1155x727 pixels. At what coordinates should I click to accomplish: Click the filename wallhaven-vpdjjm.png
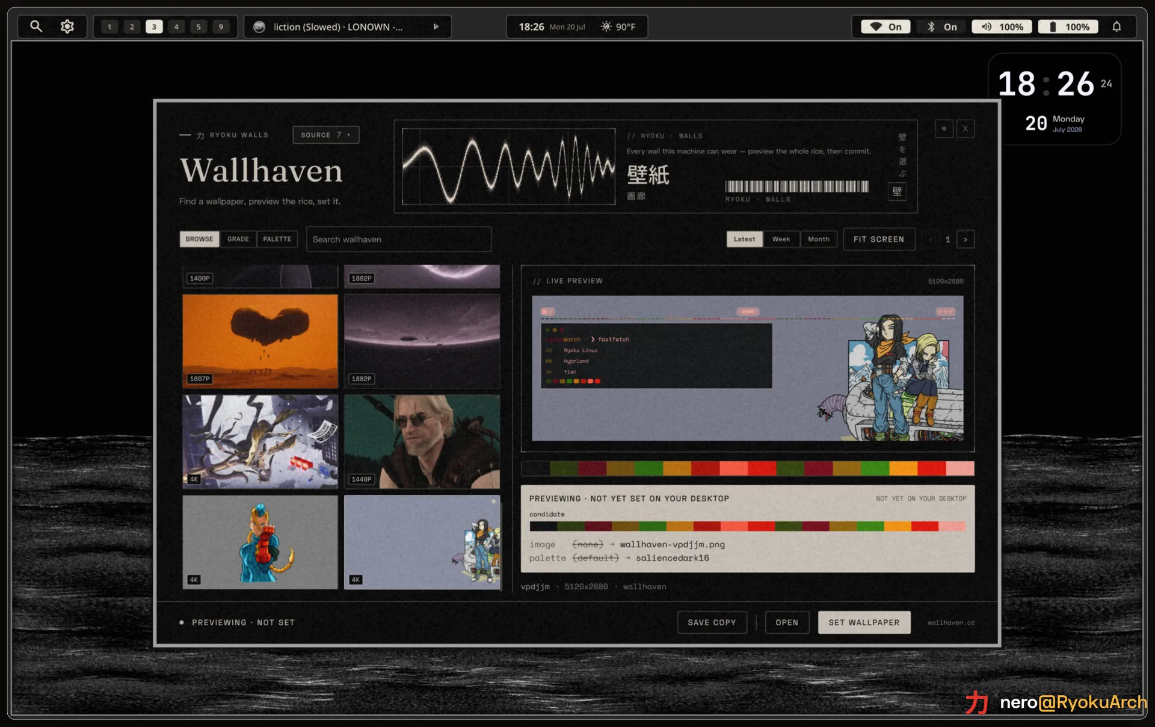tap(673, 544)
